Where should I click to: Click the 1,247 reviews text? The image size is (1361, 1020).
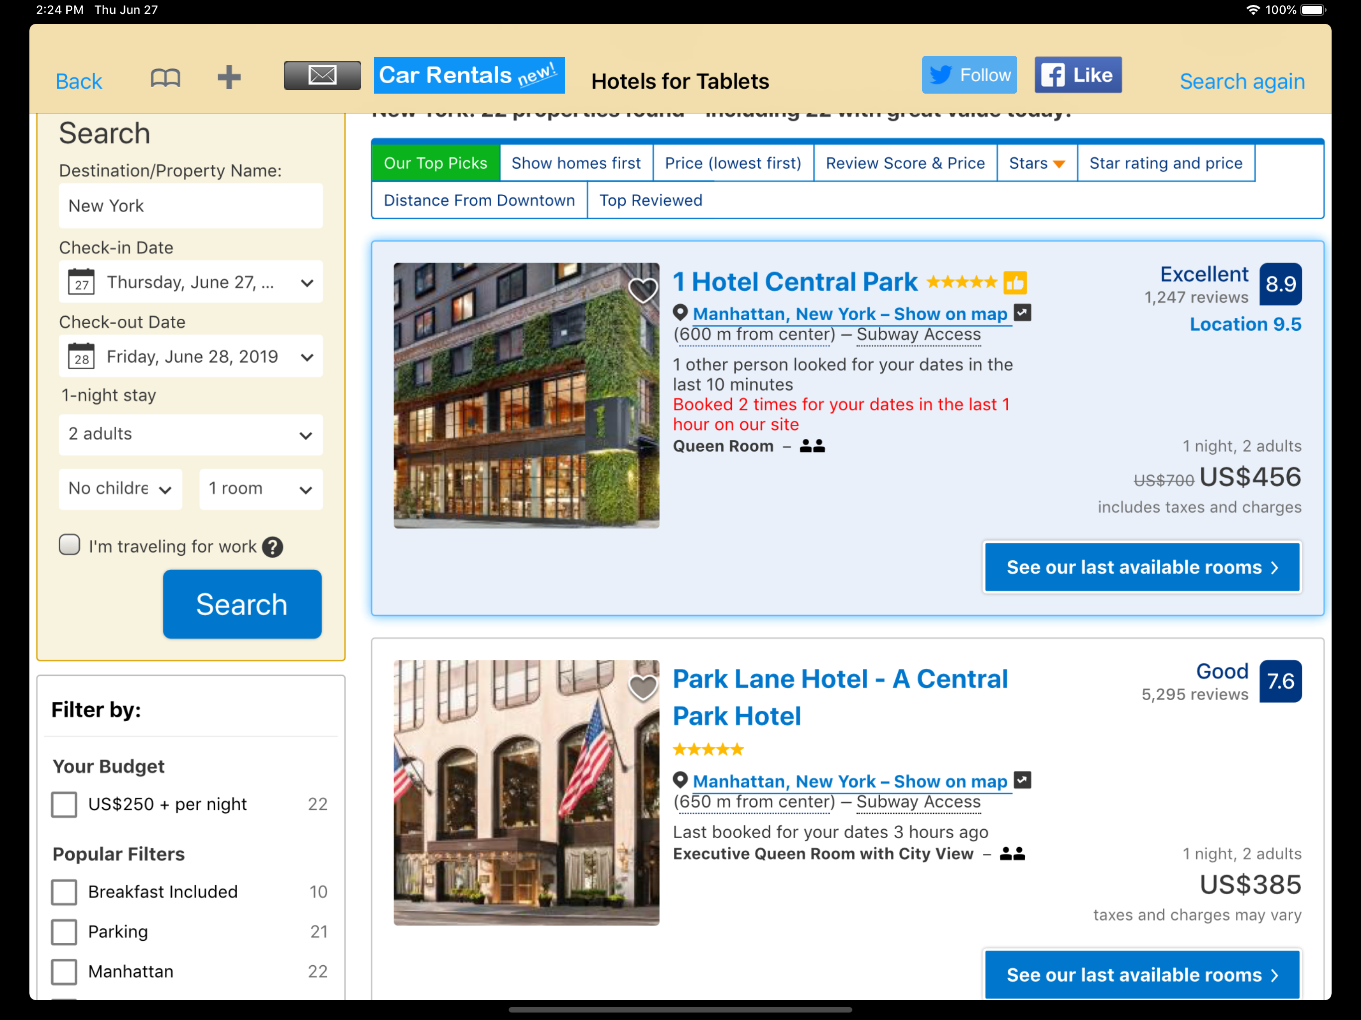click(1196, 297)
